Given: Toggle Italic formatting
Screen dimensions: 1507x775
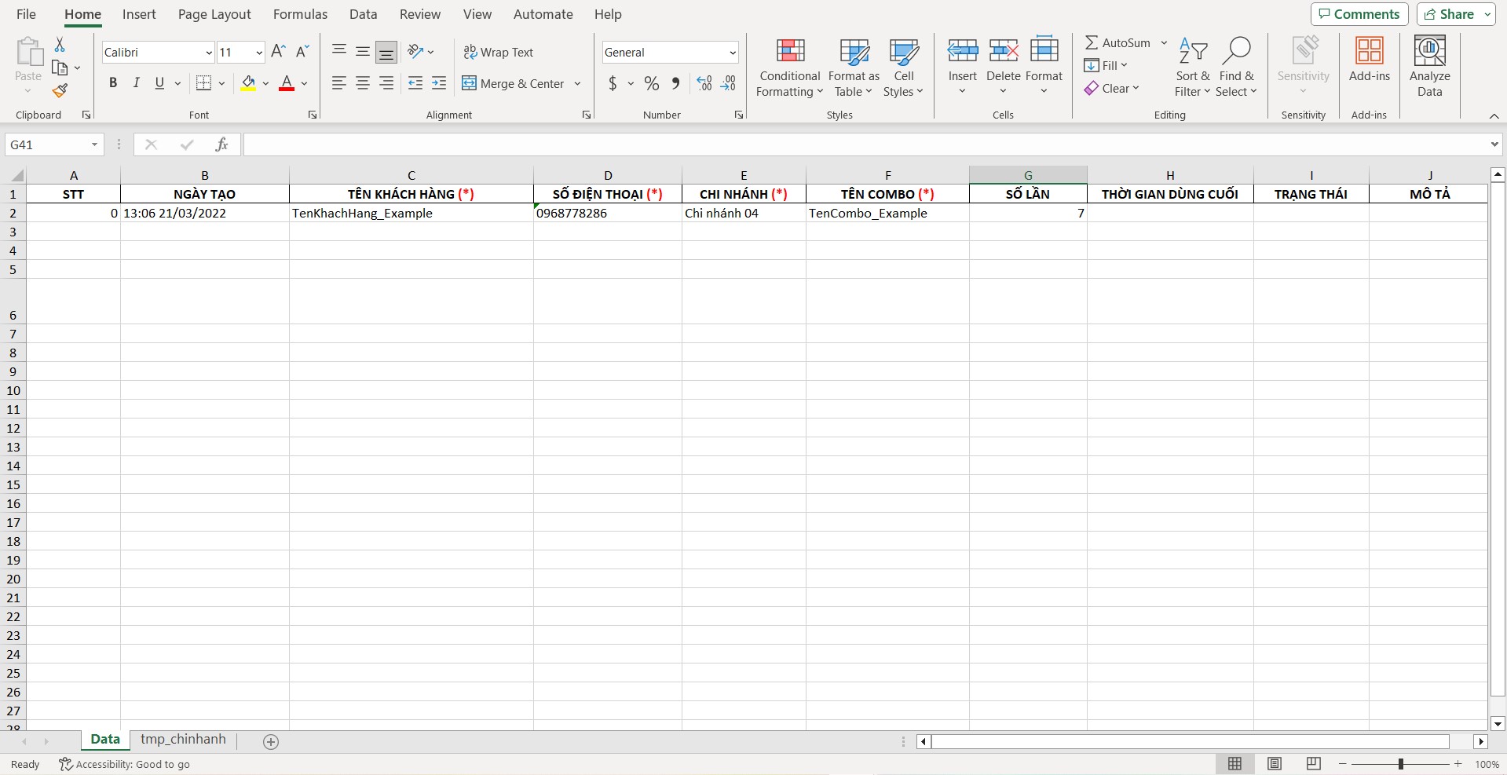Looking at the screenshot, I should 136,83.
